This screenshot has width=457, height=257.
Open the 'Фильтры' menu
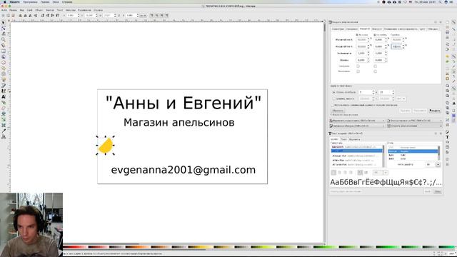pyautogui.click(x=71, y=10)
